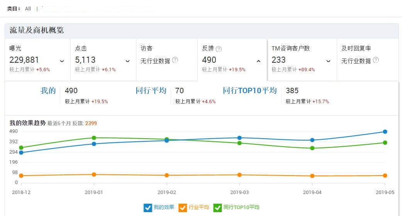Screen dimensions: 402x216
Task: Click help icon beside 访客 无行业数据
Action: coord(175,60)
